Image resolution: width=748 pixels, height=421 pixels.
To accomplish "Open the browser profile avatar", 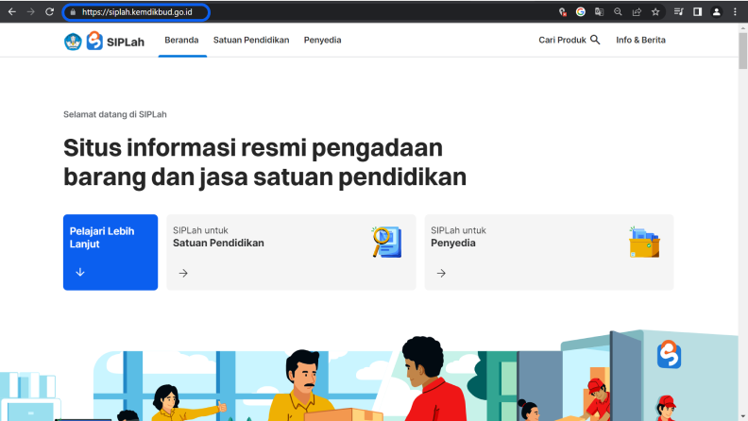I will [x=717, y=12].
